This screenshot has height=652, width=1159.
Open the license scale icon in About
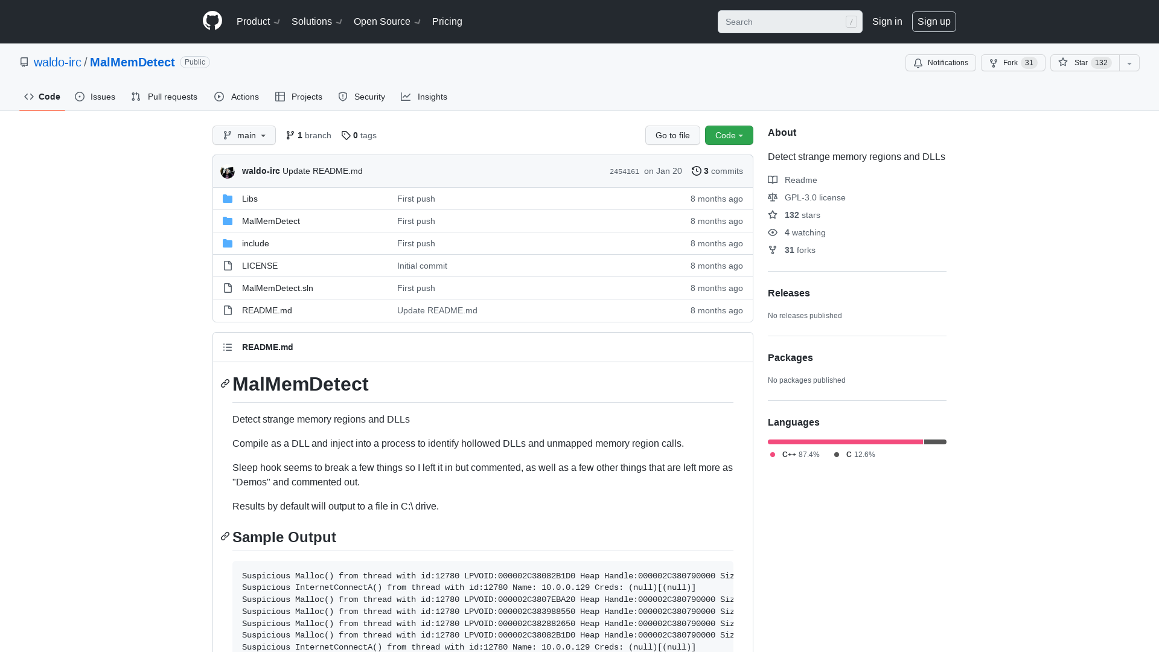(x=773, y=197)
